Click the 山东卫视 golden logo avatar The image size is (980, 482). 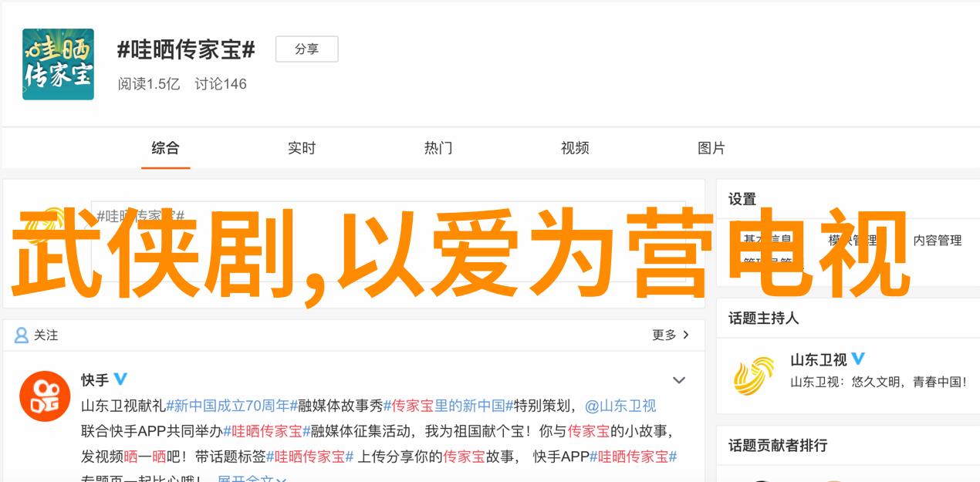754,376
